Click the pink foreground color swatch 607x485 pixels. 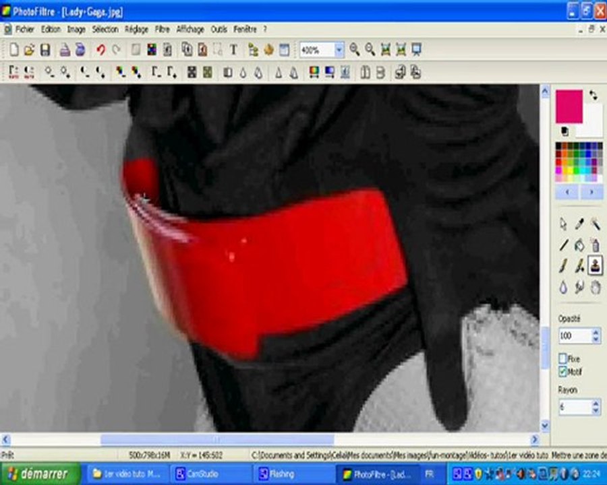point(569,106)
